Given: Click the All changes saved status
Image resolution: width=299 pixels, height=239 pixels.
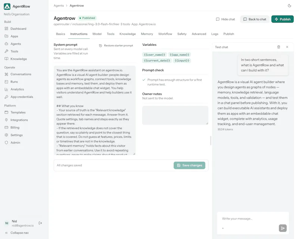Looking at the screenshot, I should pos(69,165).
